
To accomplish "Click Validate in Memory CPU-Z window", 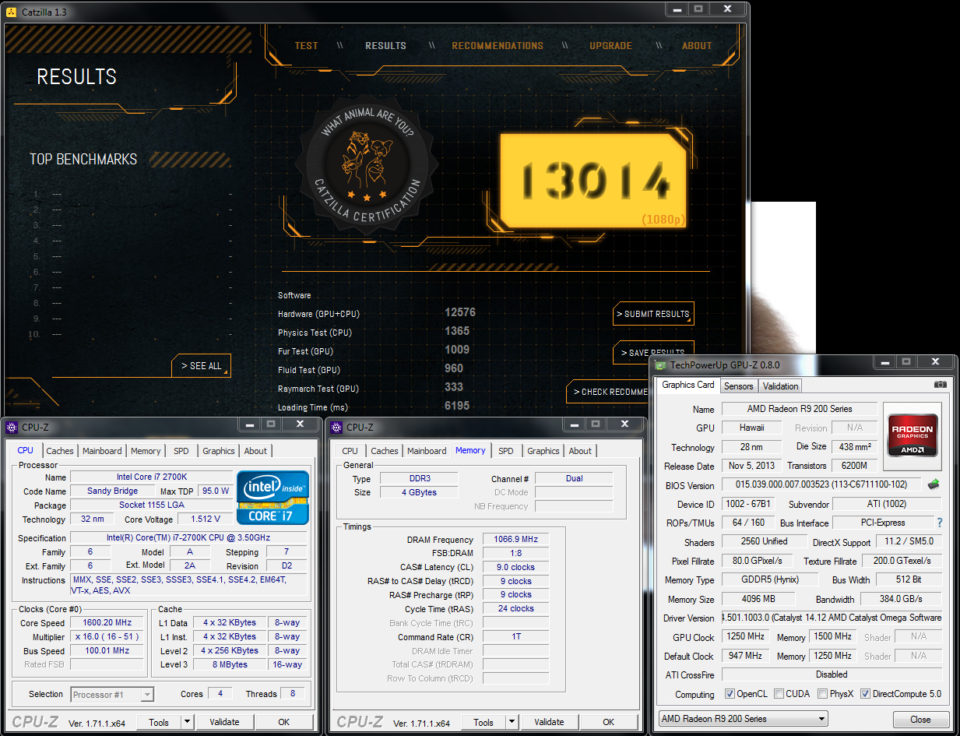I will (549, 722).
